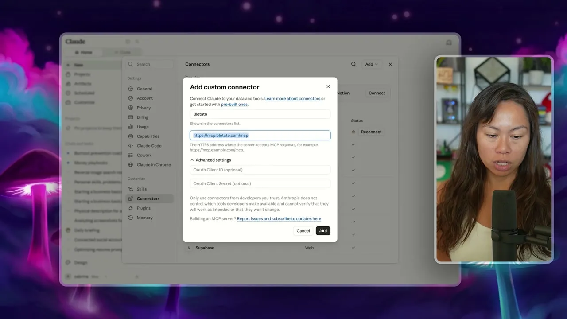Viewport: 567px width, 319px height.
Task: Click the settings Search box
Action: click(x=149, y=64)
